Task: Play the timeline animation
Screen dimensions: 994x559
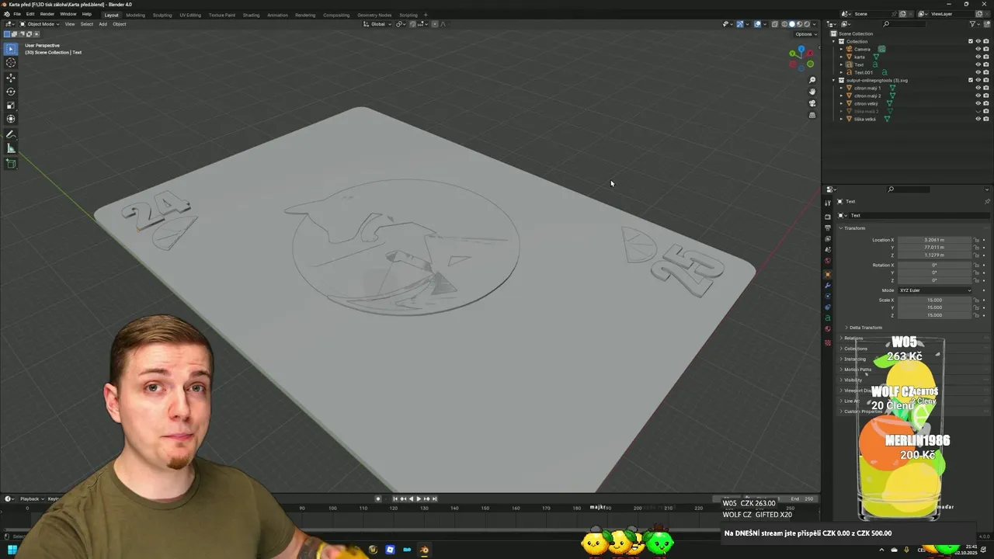Action: 419,498
